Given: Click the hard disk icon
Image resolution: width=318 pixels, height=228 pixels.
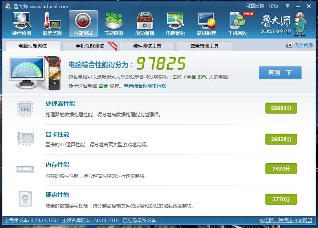Looking at the screenshot, I should (25, 199).
